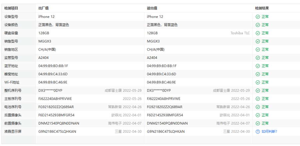Click the 检测结果 column header
The height and width of the screenshot is (146, 300).
pyautogui.click(x=262, y=8)
